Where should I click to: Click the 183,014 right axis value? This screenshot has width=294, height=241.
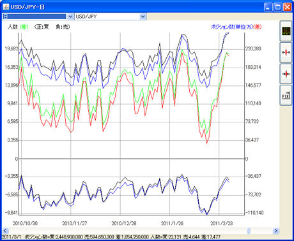[x=253, y=67]
